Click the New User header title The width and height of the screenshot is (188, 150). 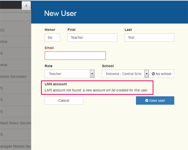[60, 14]
